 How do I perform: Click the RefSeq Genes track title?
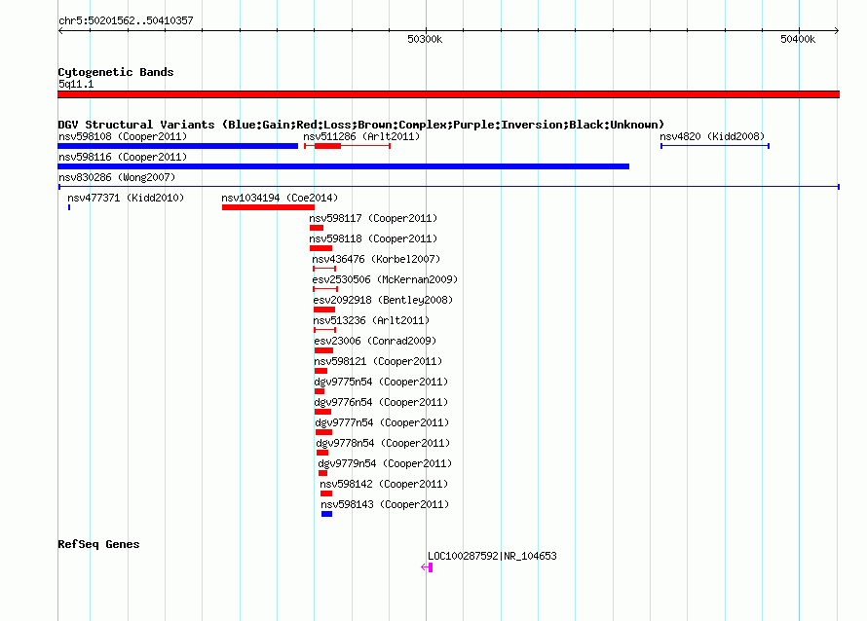(x=98, y=544)
